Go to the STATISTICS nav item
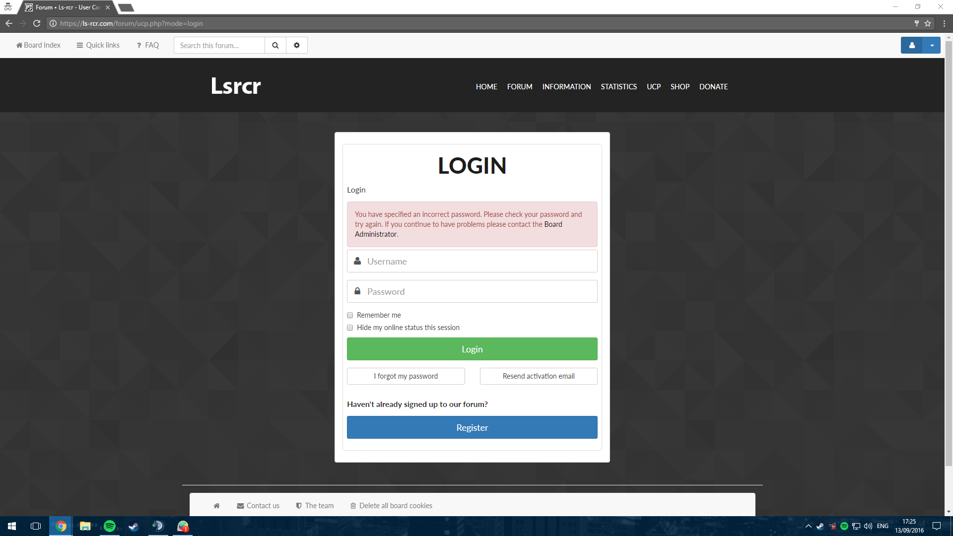Image resolution: width=953 pixels, height=536 pixels. (x=618, y=86)
